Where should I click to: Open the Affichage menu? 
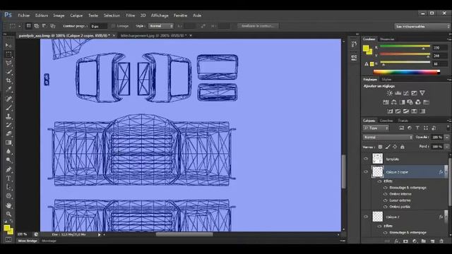click(x=160, y=16)
